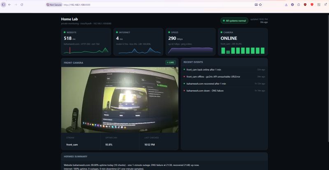Toggle the browser sidebar panel icon
The width and height of the screenshot is (329, 170).
click(3, 5)
